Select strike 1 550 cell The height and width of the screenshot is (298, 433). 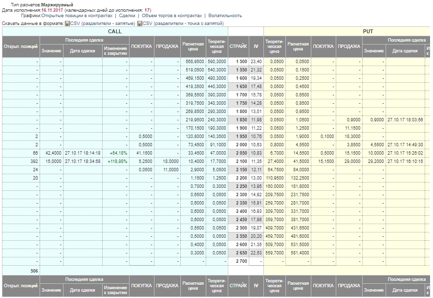click(x=238, y=70)
